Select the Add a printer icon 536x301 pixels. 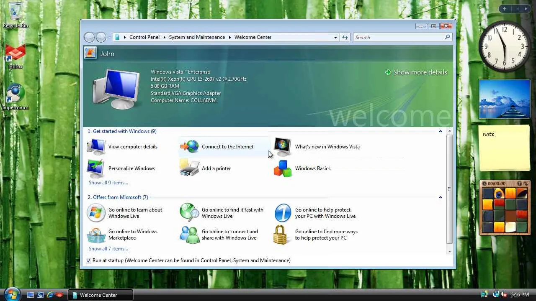click(189, 168)
